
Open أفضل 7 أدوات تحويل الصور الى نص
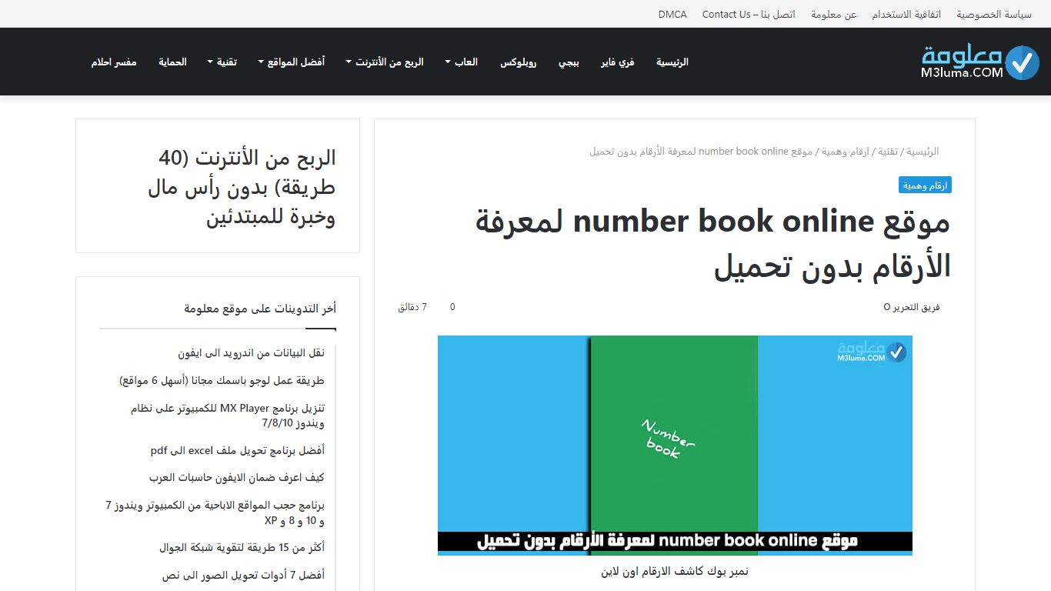tap(243, 576)
